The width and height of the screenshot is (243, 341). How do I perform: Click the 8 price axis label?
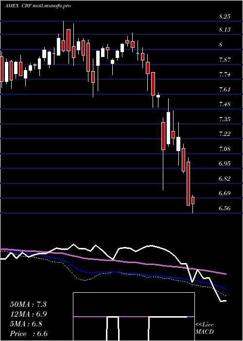(221, 45)
